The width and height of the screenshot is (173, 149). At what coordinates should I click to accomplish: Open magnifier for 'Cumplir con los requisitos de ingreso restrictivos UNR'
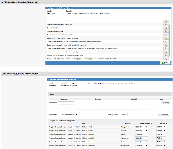[x=166, y=55]
